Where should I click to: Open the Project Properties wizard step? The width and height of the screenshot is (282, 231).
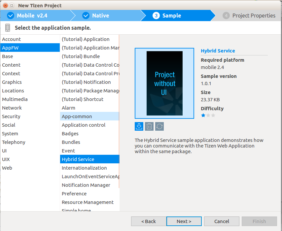[250, 16]
